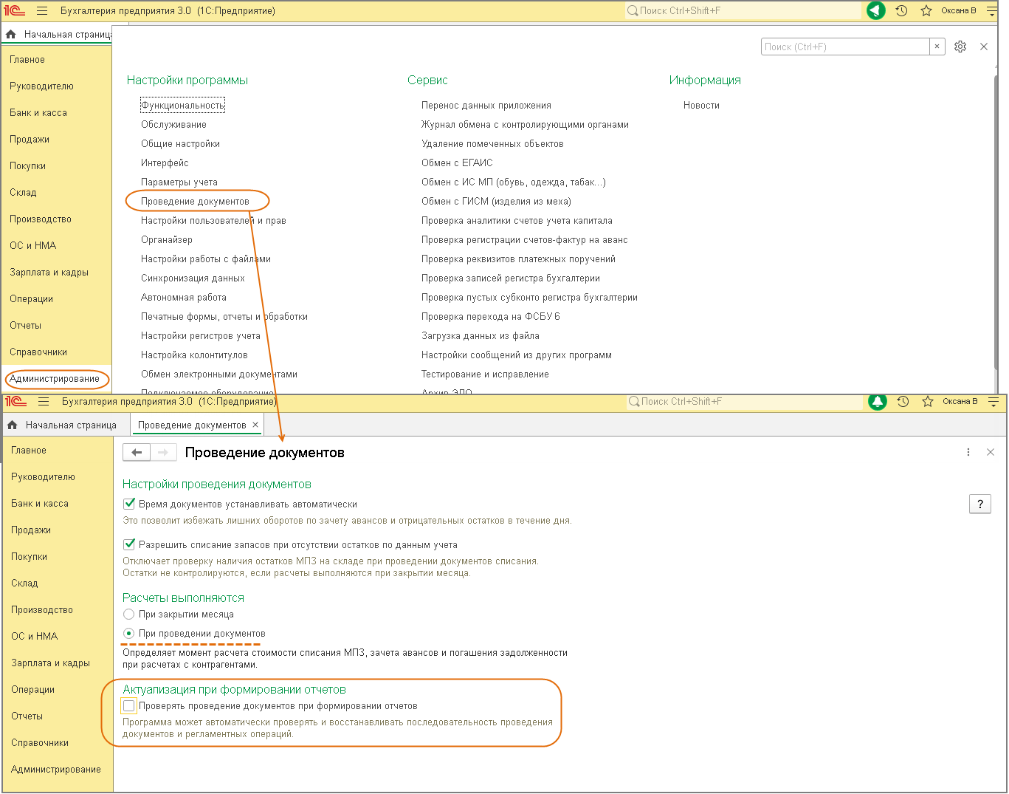Switch to Начальная страница tab in lower window
The image size is (1009, 794).
pyautogui.click(x=71, y=425)
